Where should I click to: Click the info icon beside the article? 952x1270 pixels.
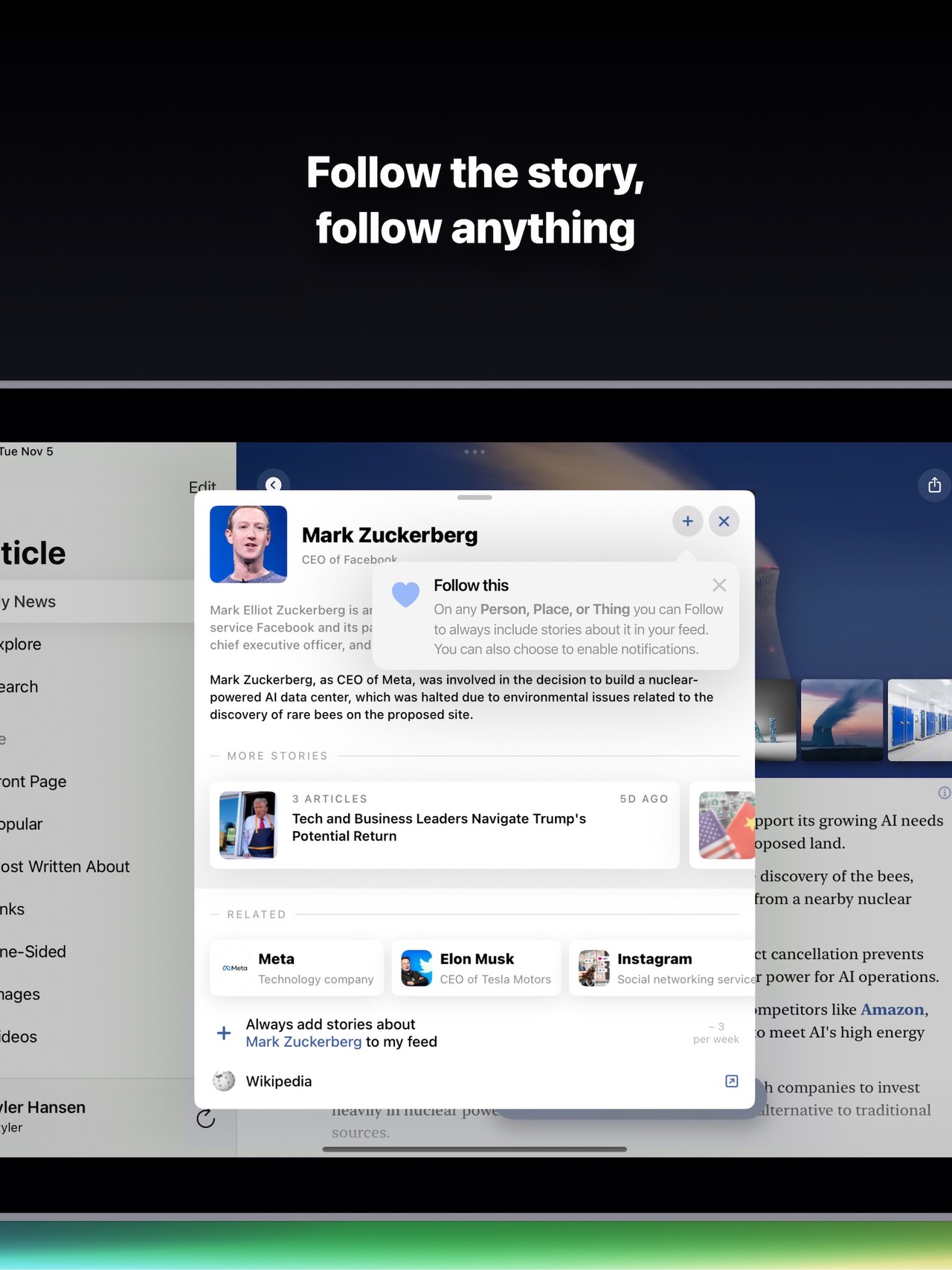pyautogui.click(x=945, y=792)
